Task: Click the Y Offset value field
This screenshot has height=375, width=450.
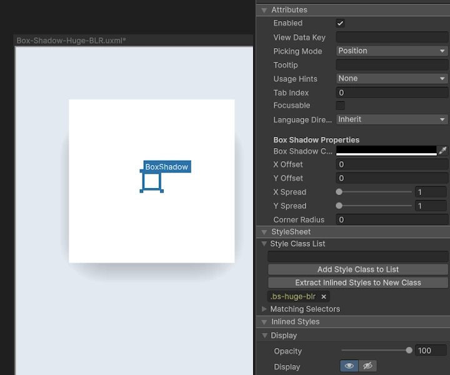Action: pos(392,178)
